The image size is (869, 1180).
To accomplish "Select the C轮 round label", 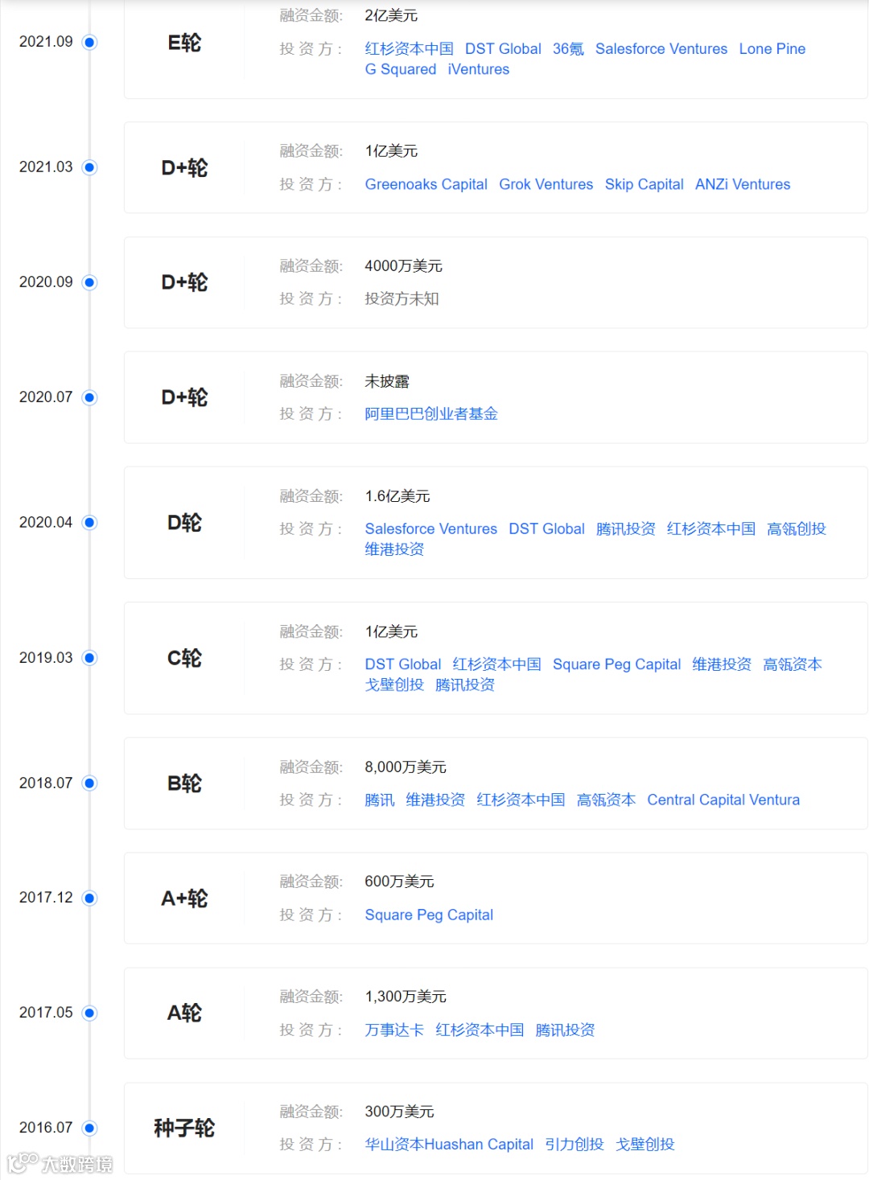I will coord(184,658).
